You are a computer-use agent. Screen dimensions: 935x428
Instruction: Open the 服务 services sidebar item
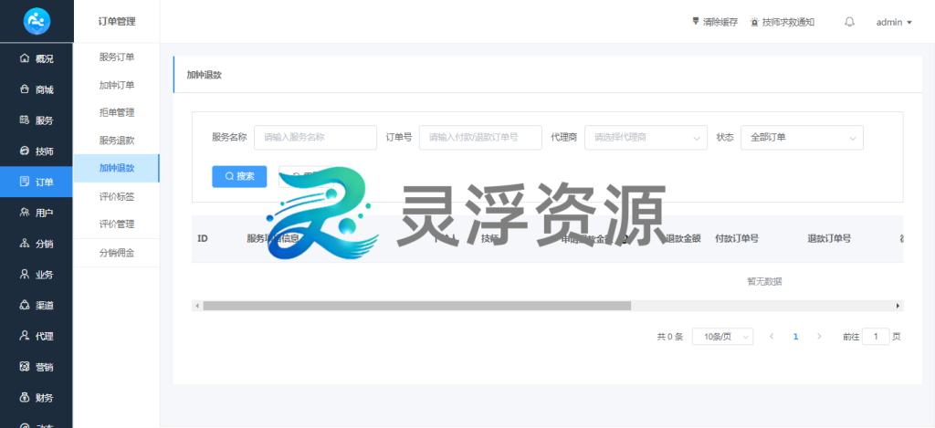pyautogui.click(x=37, y=120)
